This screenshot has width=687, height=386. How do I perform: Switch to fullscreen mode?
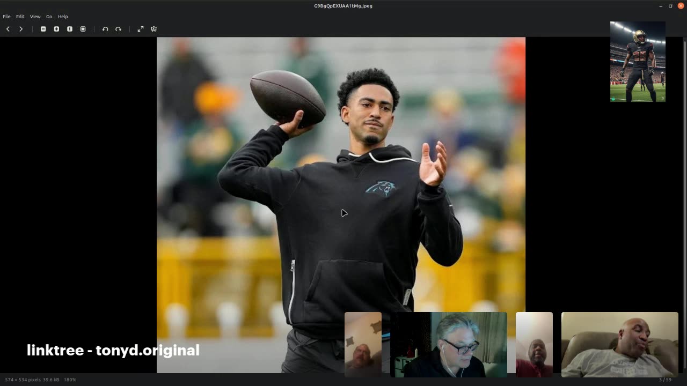click(x=141, y=29)
